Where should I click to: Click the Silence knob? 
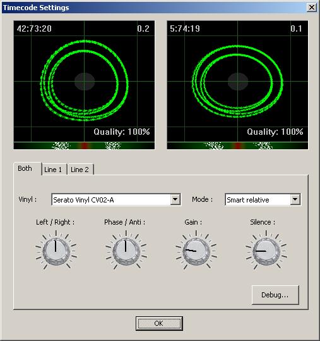click(x=266, y=251)
